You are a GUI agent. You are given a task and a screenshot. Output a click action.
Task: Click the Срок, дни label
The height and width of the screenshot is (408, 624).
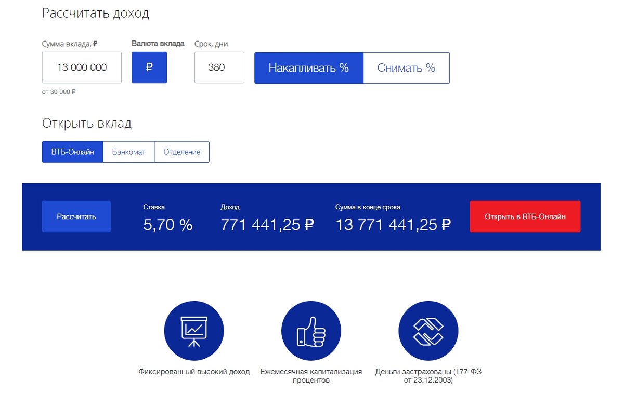(211, 44)
